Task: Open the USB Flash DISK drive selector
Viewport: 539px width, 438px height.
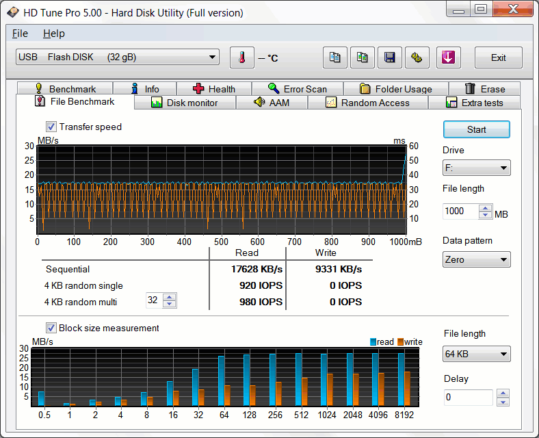Action: (117, 57)
